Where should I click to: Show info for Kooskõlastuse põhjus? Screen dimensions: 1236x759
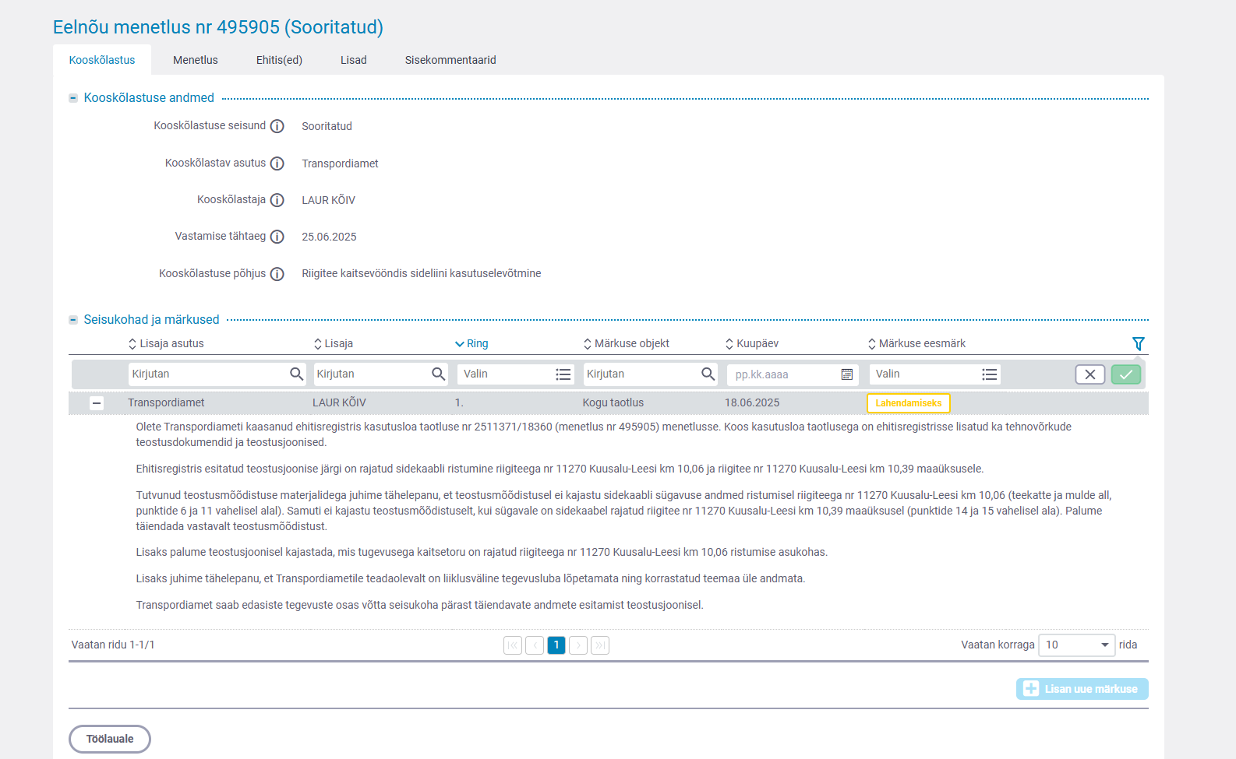[277, 274]
